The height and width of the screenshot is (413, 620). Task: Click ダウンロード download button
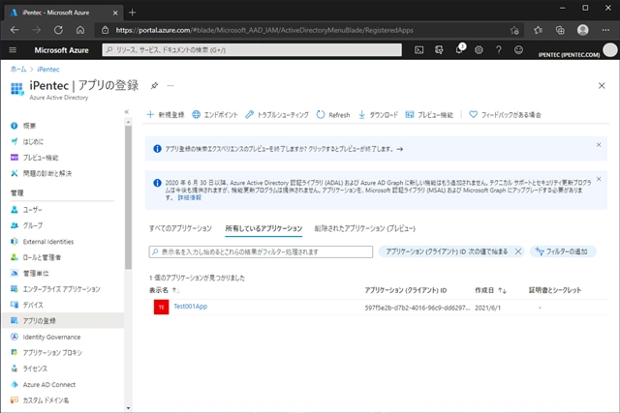(378, 115)
